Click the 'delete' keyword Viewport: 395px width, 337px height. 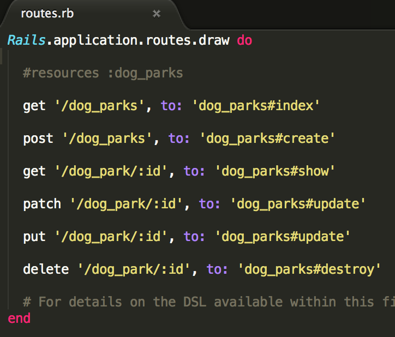(46, 269)
